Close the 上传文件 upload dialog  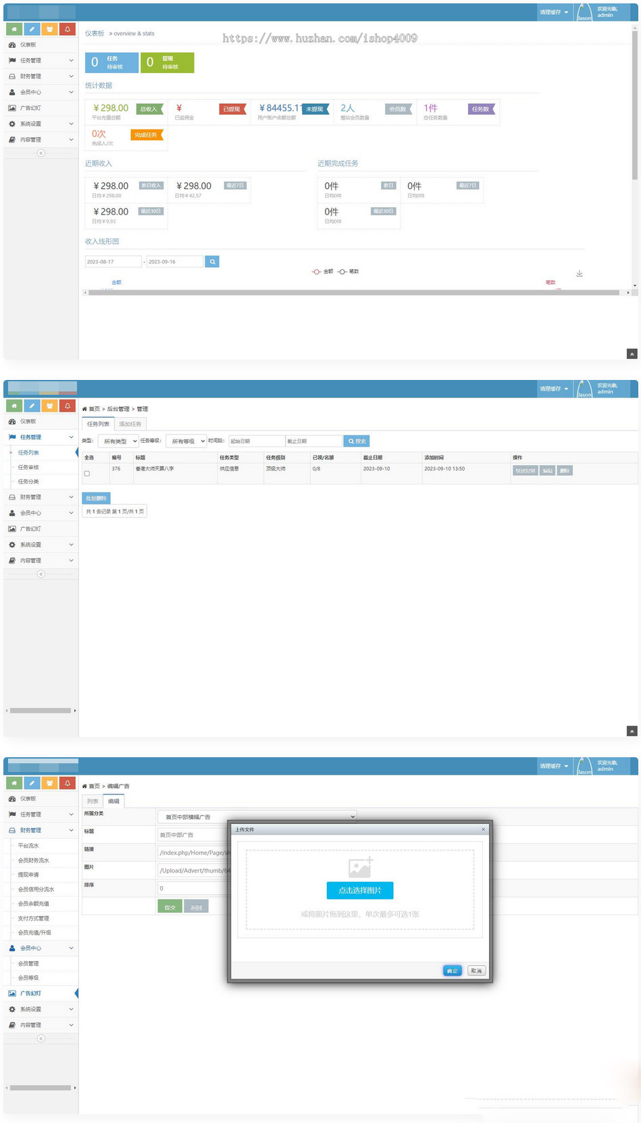[x=483, y=829]
